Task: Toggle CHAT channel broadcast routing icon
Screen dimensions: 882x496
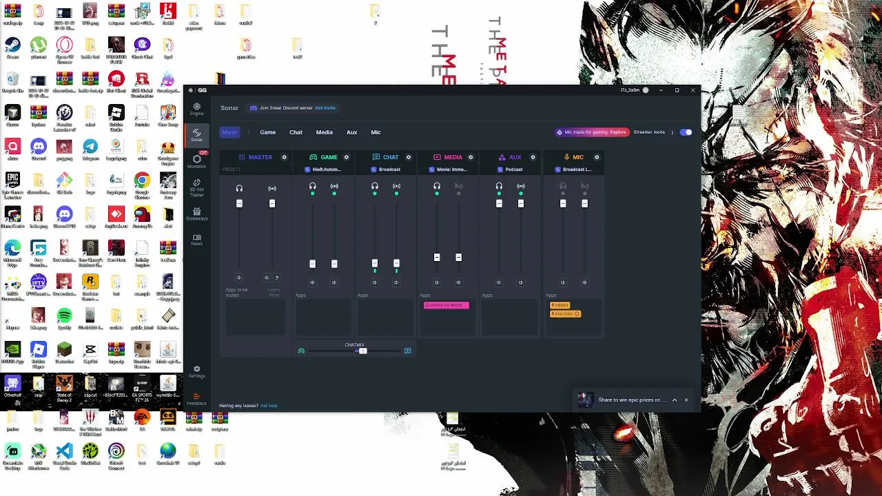Action: pyautogui.click(x=396, y=186)
